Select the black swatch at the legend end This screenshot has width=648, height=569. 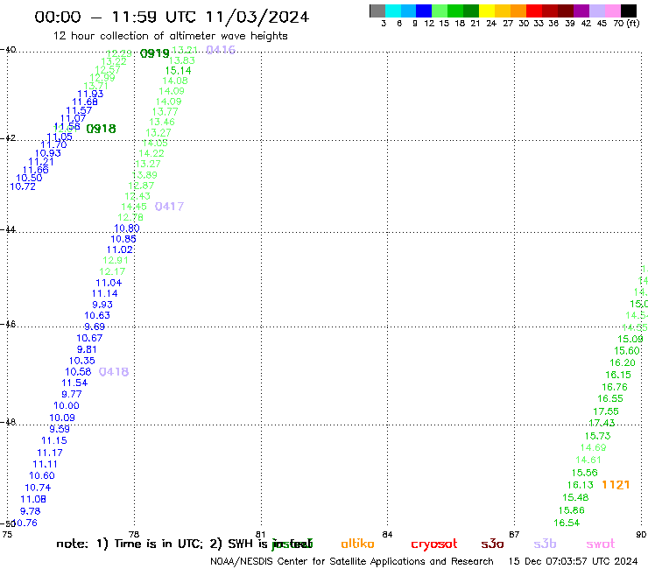point(629,11)
